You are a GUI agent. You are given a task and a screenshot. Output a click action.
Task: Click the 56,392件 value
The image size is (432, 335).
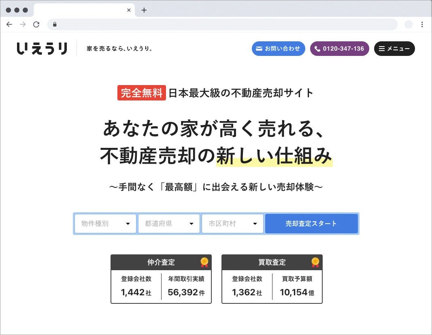point(186,292)
